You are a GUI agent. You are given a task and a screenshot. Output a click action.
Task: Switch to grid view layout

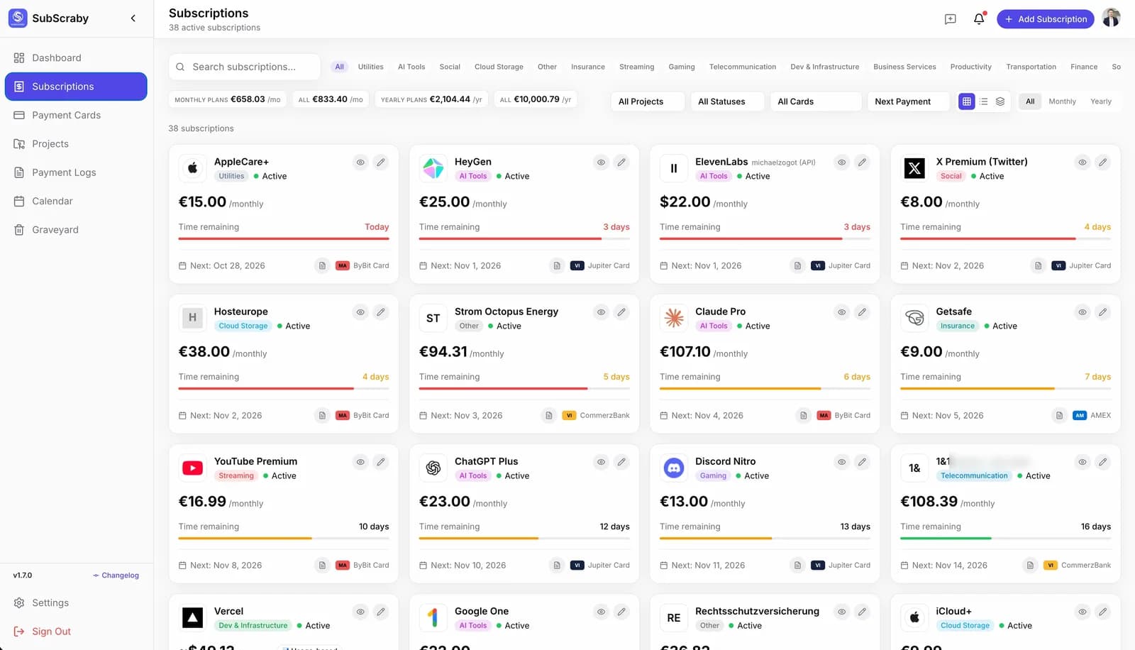pyautogui.click(x=966, y=101)
